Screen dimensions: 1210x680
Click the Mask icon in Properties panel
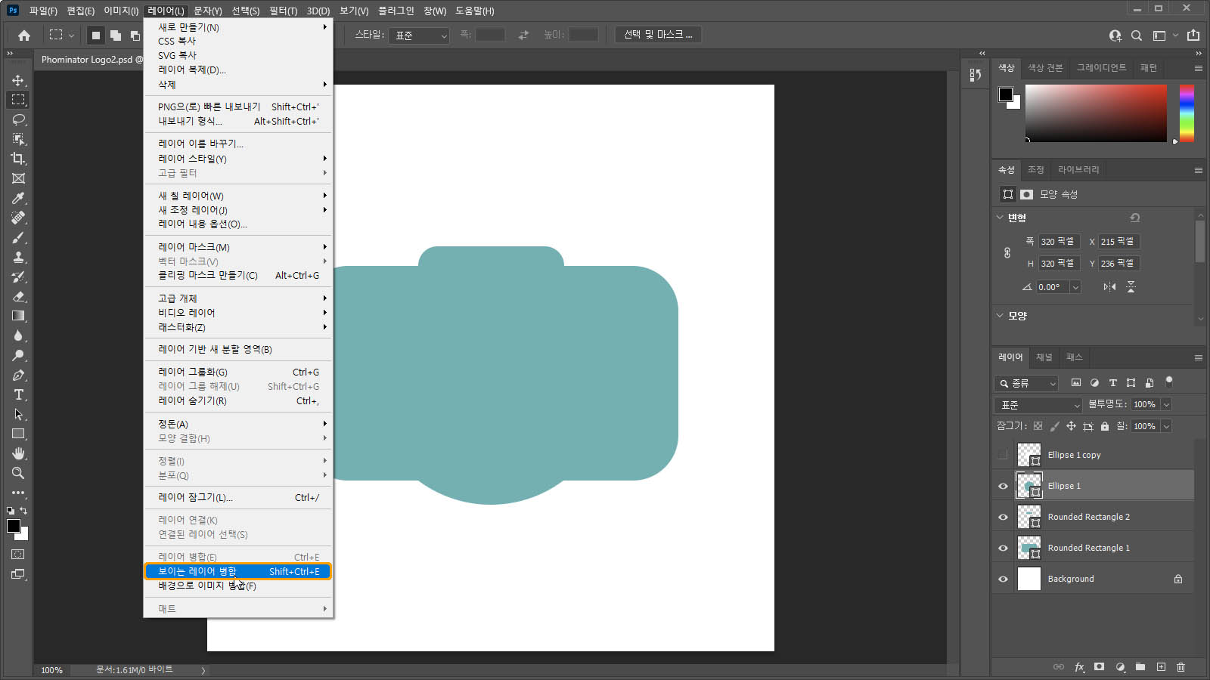[x=1026, y=194]
